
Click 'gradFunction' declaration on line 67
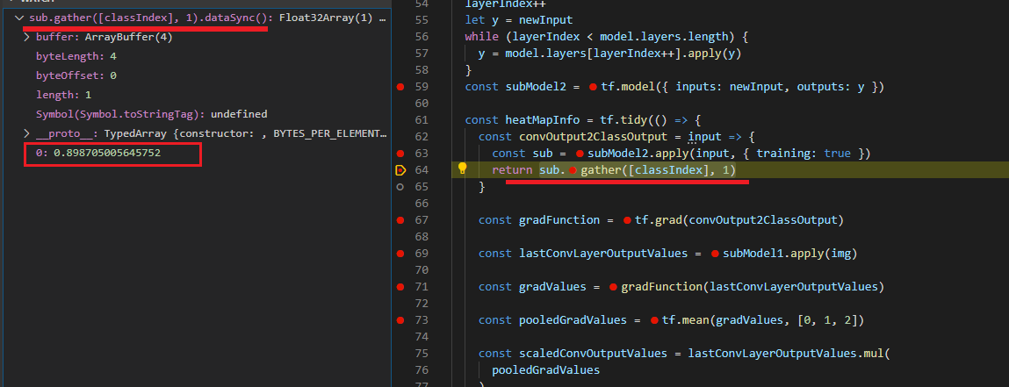tap(559, 220)
